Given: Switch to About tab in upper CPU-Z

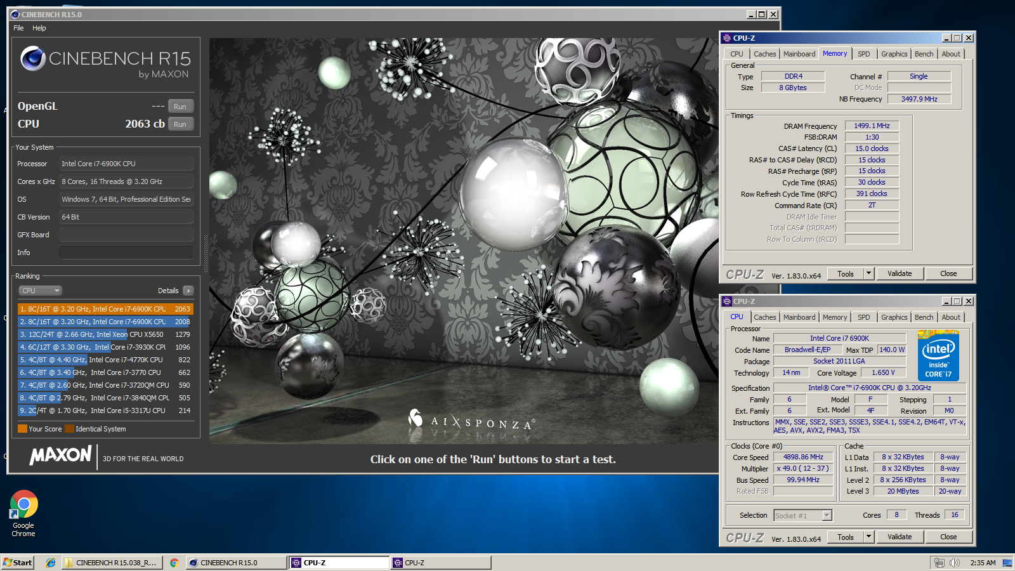Looking at the screenshot, I should 951,54.
